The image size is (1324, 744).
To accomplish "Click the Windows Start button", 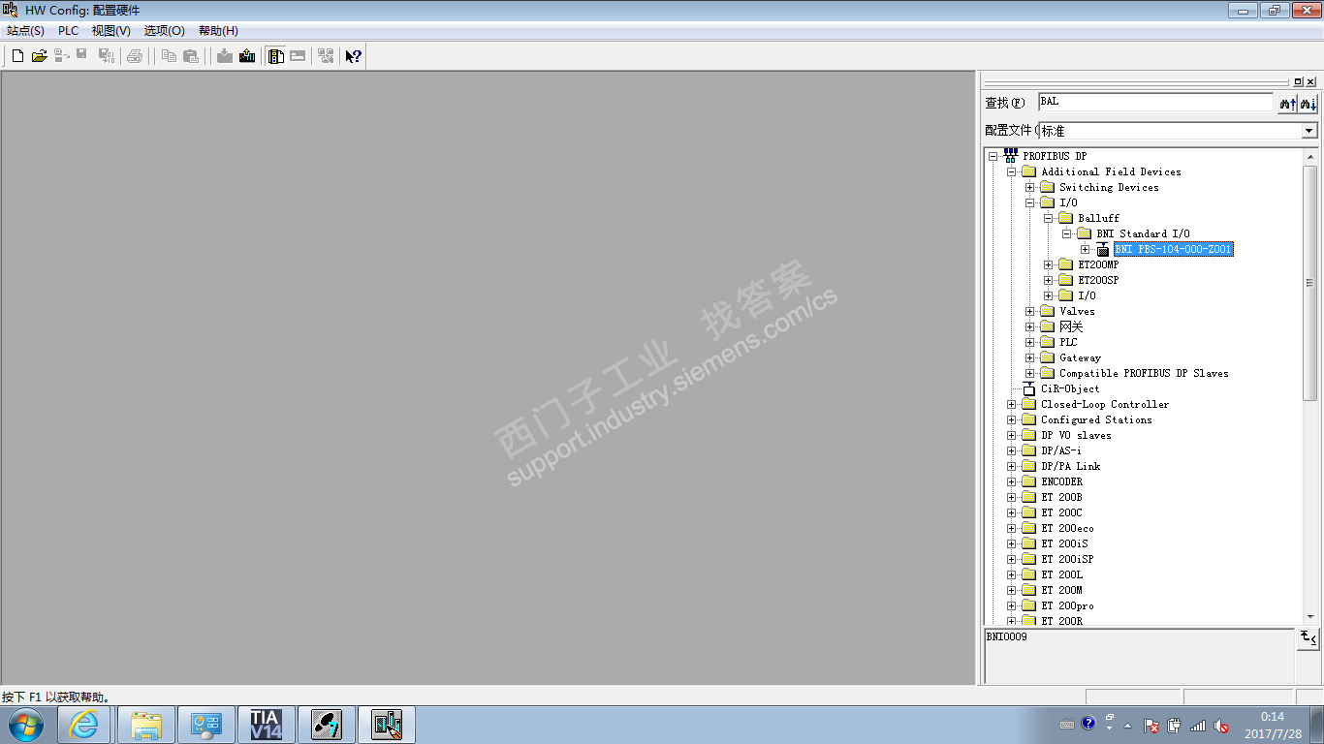I will point(26,725).
